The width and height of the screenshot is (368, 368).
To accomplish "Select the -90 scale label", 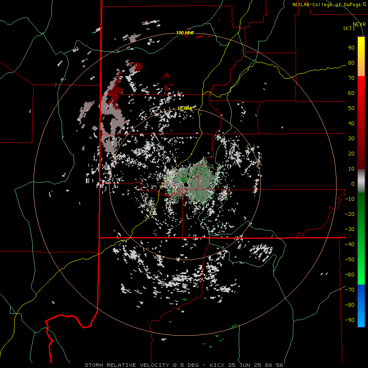I will point(350,320).
